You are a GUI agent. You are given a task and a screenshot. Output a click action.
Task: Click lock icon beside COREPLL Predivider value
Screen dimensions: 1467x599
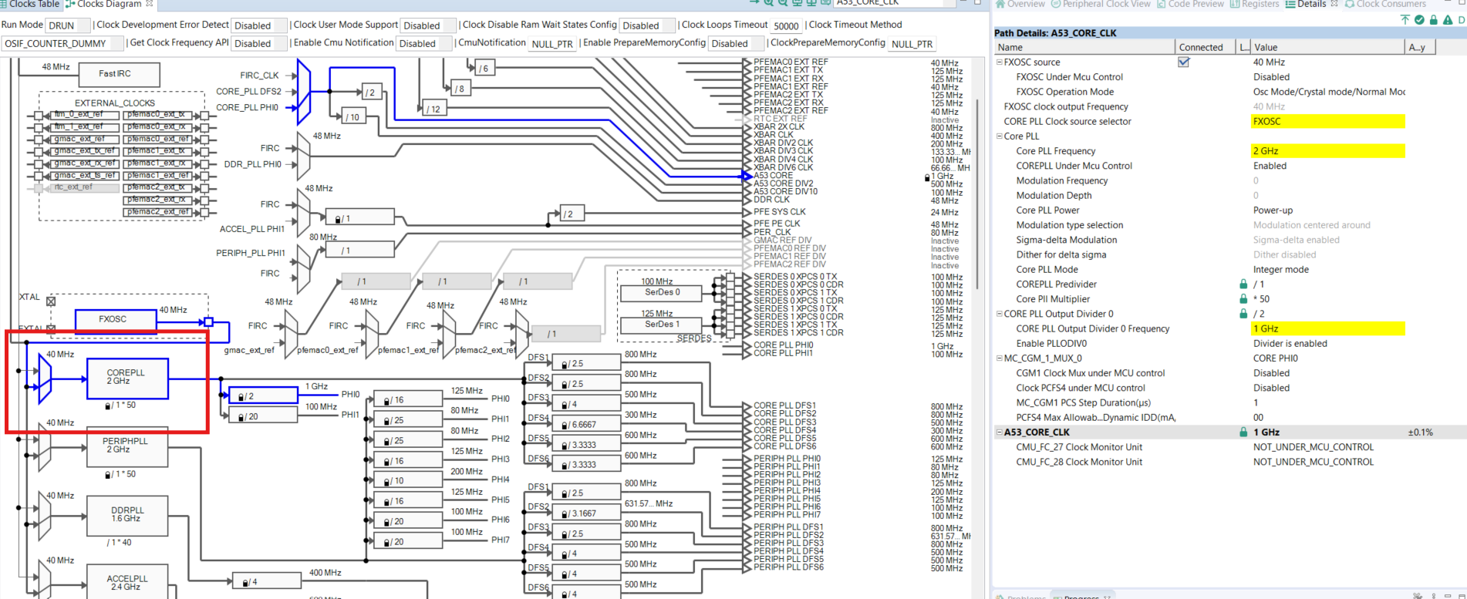(1243, 284)
